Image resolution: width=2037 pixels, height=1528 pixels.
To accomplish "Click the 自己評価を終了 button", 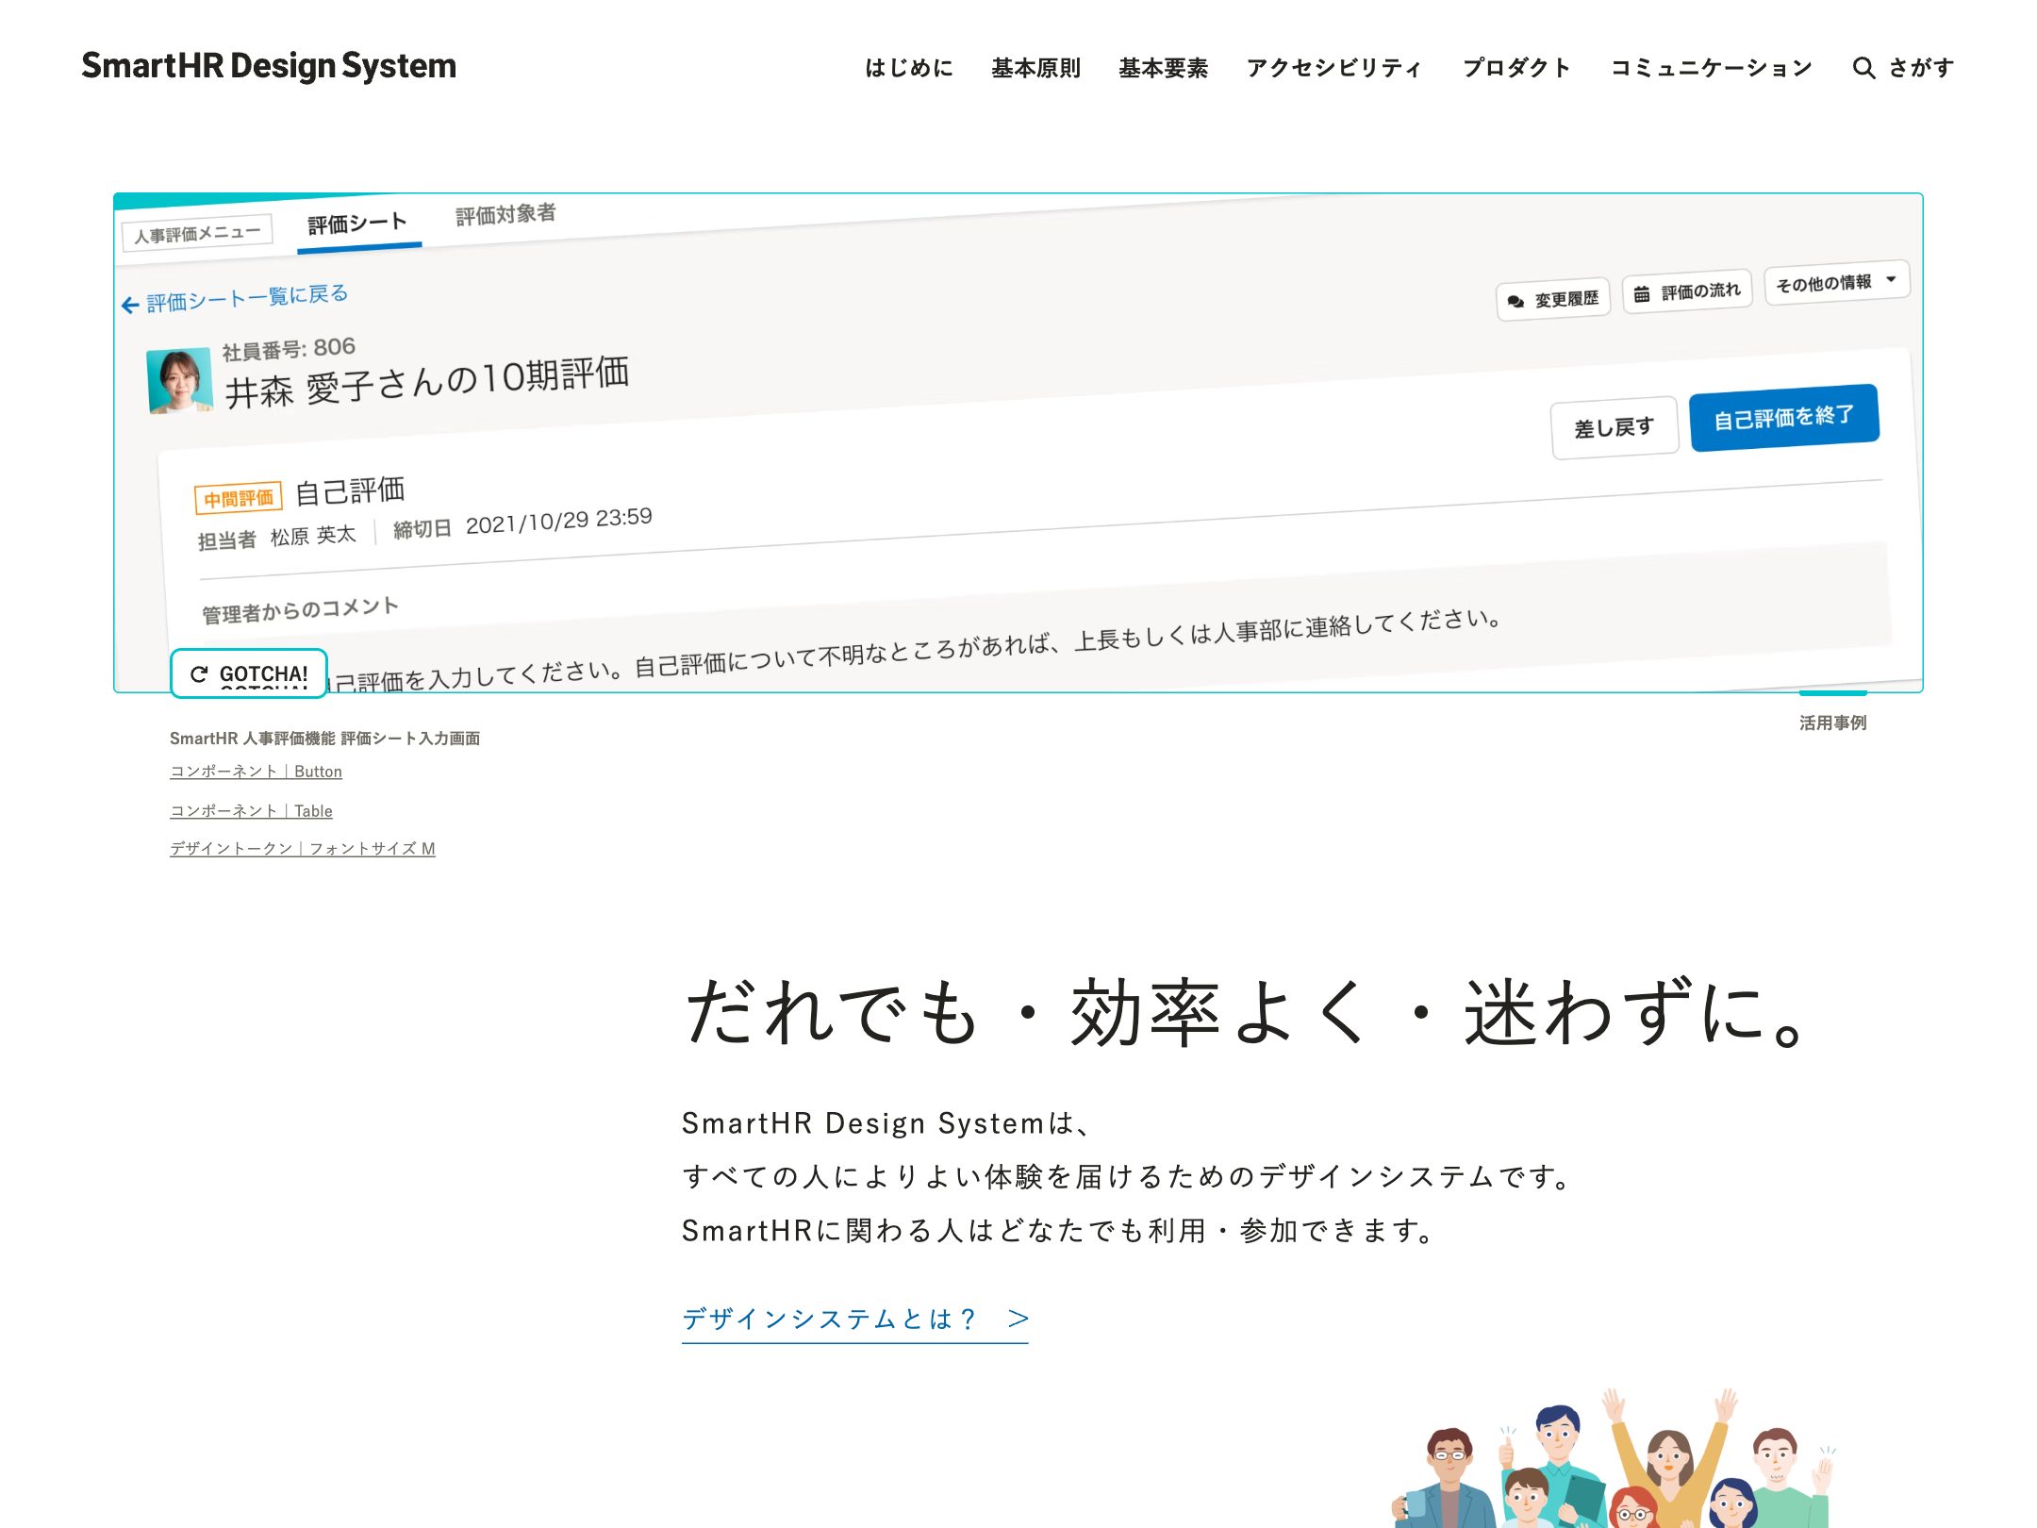I will [x=1784, y=417].
